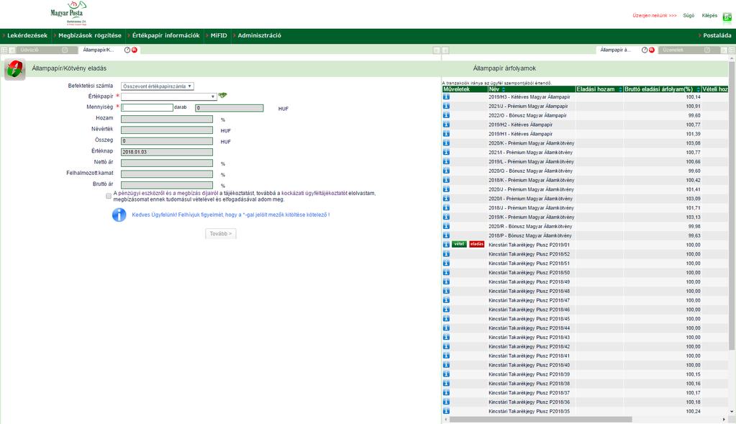Click the Tovább > button
This screenshot has width=736, height=424.
click(x=221, y=233)
